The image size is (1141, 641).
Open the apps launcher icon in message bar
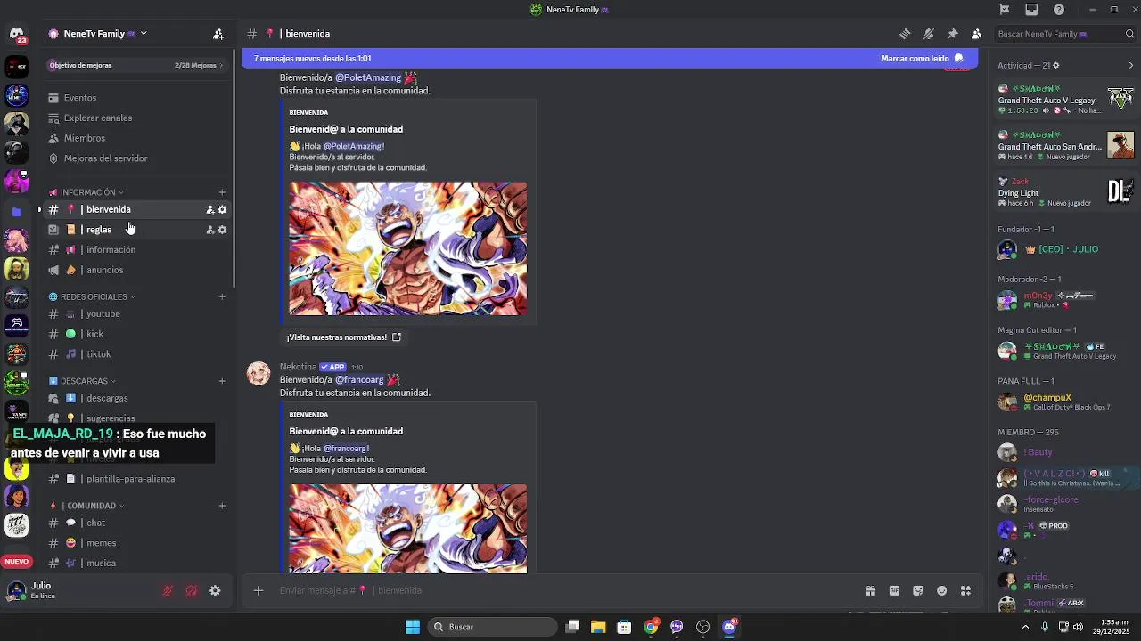[965, 590]
